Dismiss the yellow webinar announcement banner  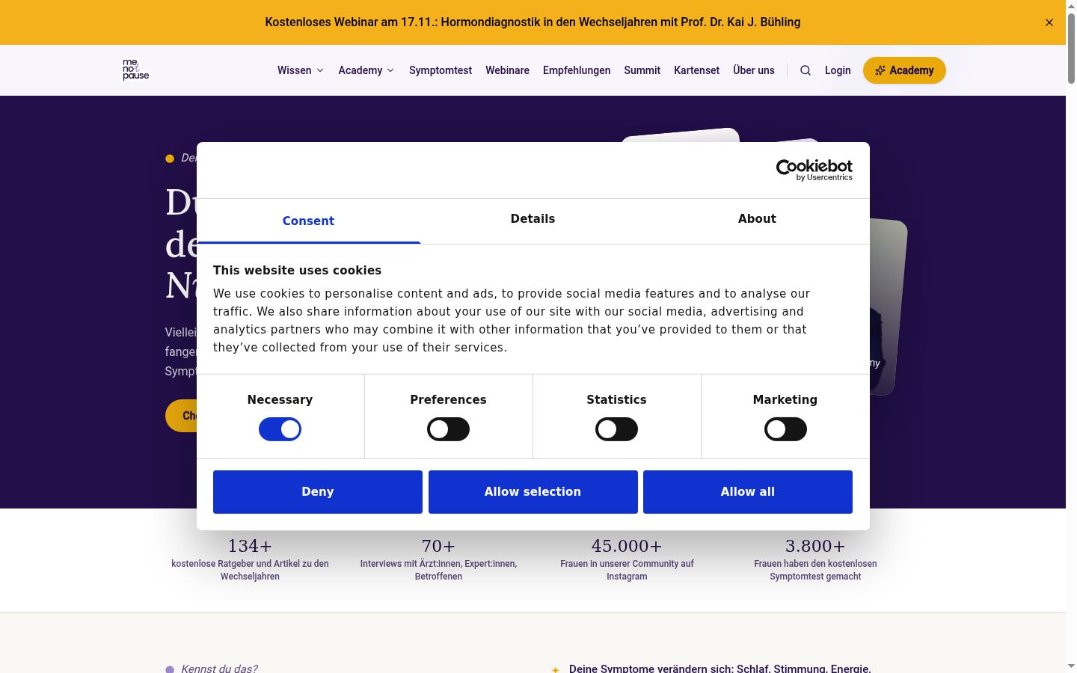pyautogui.click(x=1049, y=22)
